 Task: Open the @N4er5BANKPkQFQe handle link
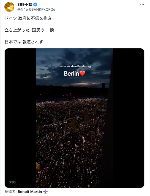(x=36, y=10)
